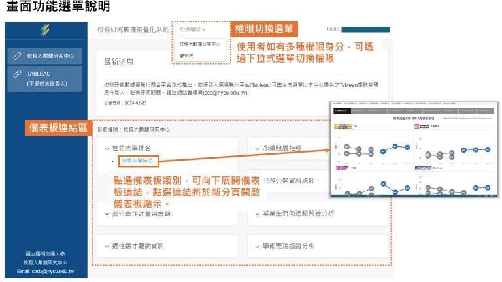Select 校務大數據研究中心 in the permission dropdown
This screenshot has width=502, height=282.
199,44
